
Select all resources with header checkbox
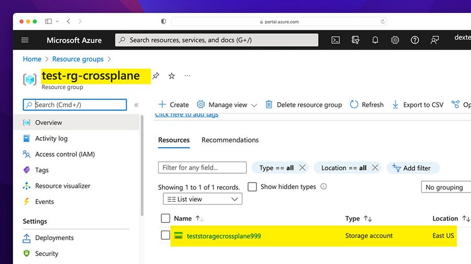point(165,219)
